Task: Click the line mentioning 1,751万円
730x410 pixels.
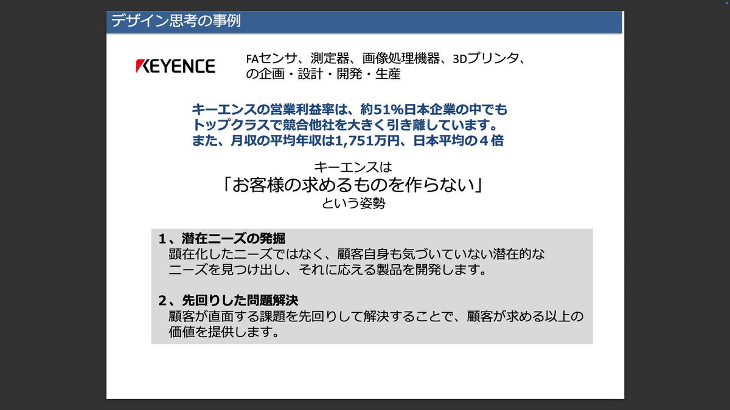Action: tap(347, 140)
